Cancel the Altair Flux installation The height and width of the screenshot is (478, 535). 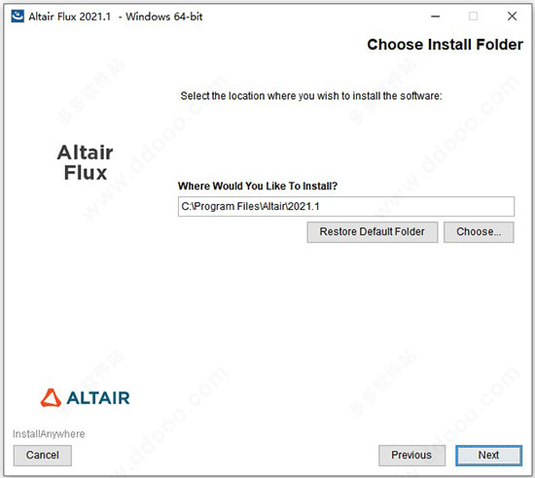pos(43,456)
